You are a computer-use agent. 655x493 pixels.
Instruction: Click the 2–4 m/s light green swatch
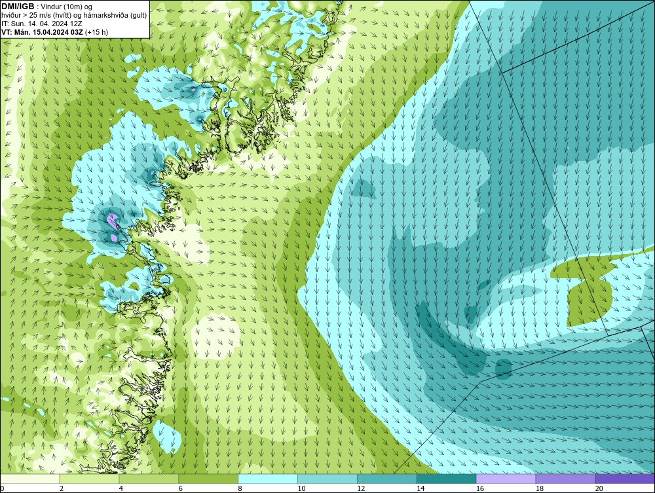[x=89, y=479]
